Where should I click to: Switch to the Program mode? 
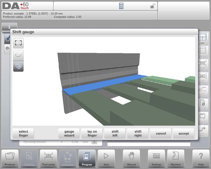coord(87,158)
